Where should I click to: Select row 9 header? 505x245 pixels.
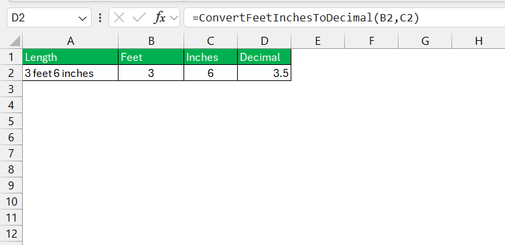coord(11,186)
